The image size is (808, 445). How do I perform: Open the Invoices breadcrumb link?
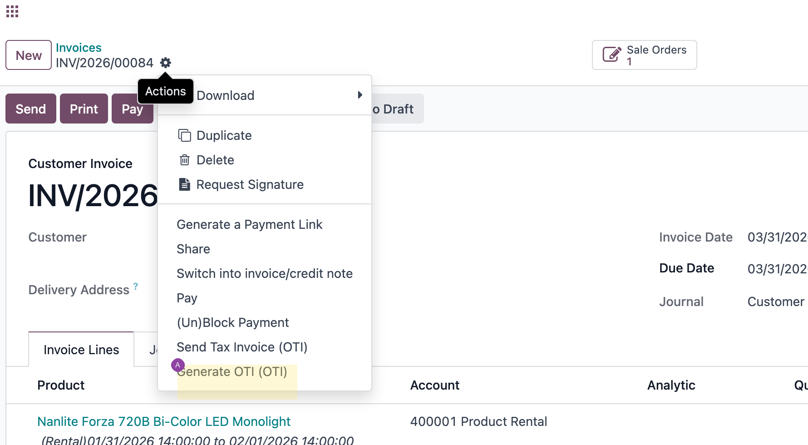79,48
